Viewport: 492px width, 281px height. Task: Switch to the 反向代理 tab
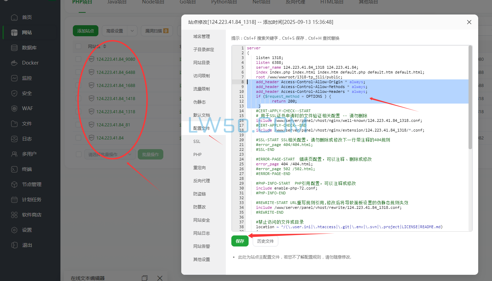click(295, 2)
